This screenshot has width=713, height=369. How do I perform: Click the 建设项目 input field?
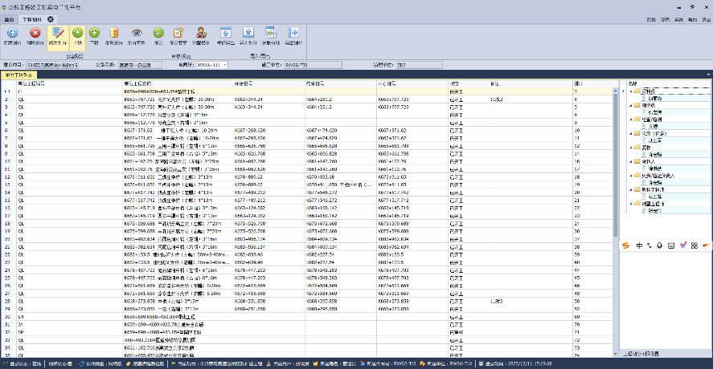coord(54,64)
